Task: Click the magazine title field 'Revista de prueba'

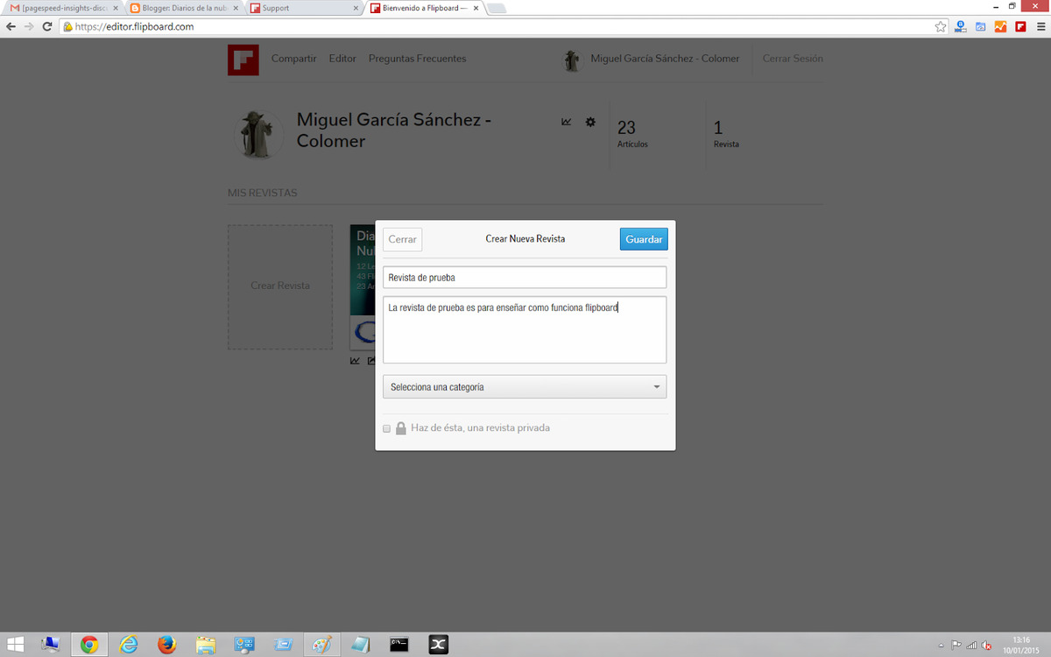Action: tap(524, 278)
